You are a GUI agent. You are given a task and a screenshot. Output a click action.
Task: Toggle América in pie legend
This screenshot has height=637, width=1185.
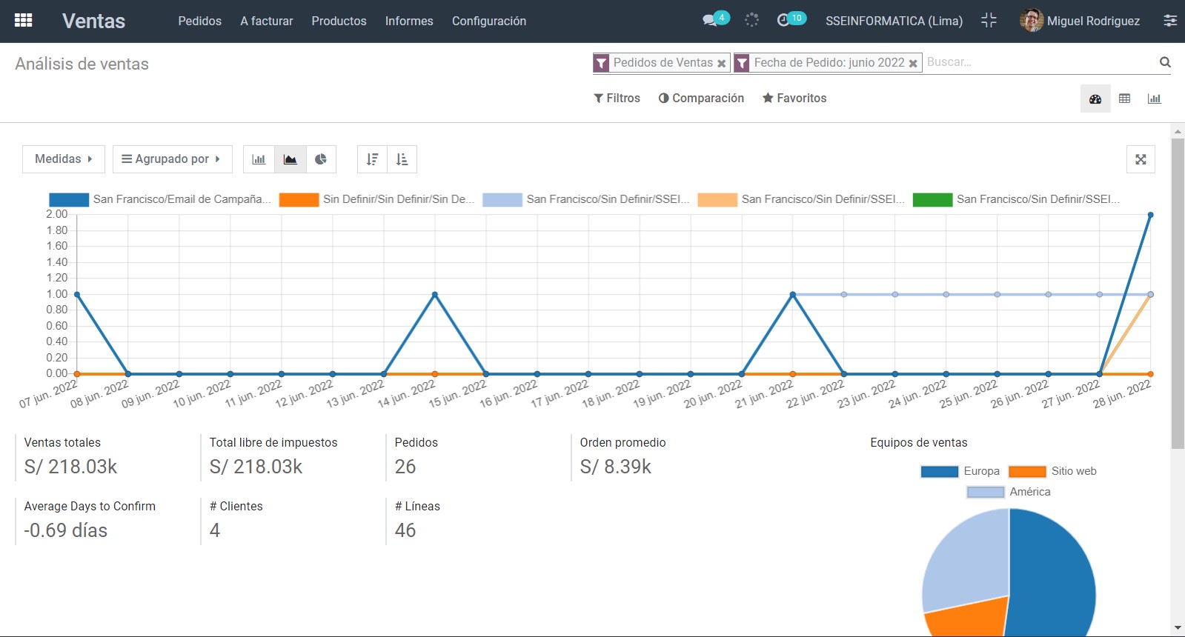(1009, 492)
